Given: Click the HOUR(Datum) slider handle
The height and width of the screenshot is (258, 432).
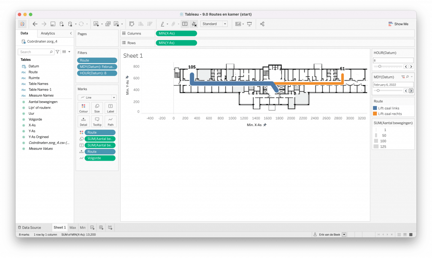Looking at the screenshot, I should point(380,66).
